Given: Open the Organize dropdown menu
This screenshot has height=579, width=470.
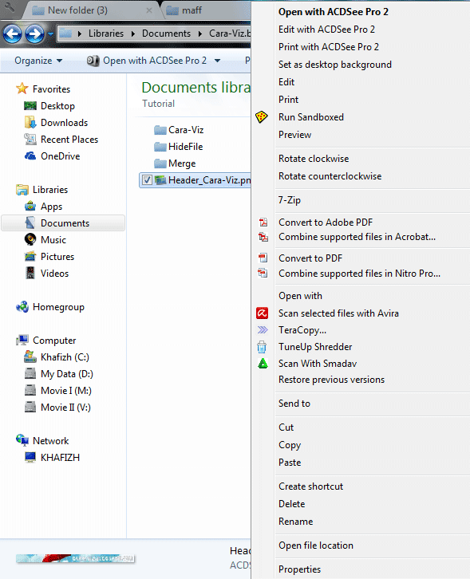Looking at the screenshot, I should point(38,61).
